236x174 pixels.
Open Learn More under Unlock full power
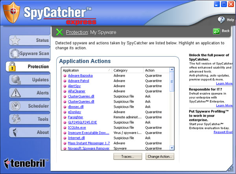224,83
